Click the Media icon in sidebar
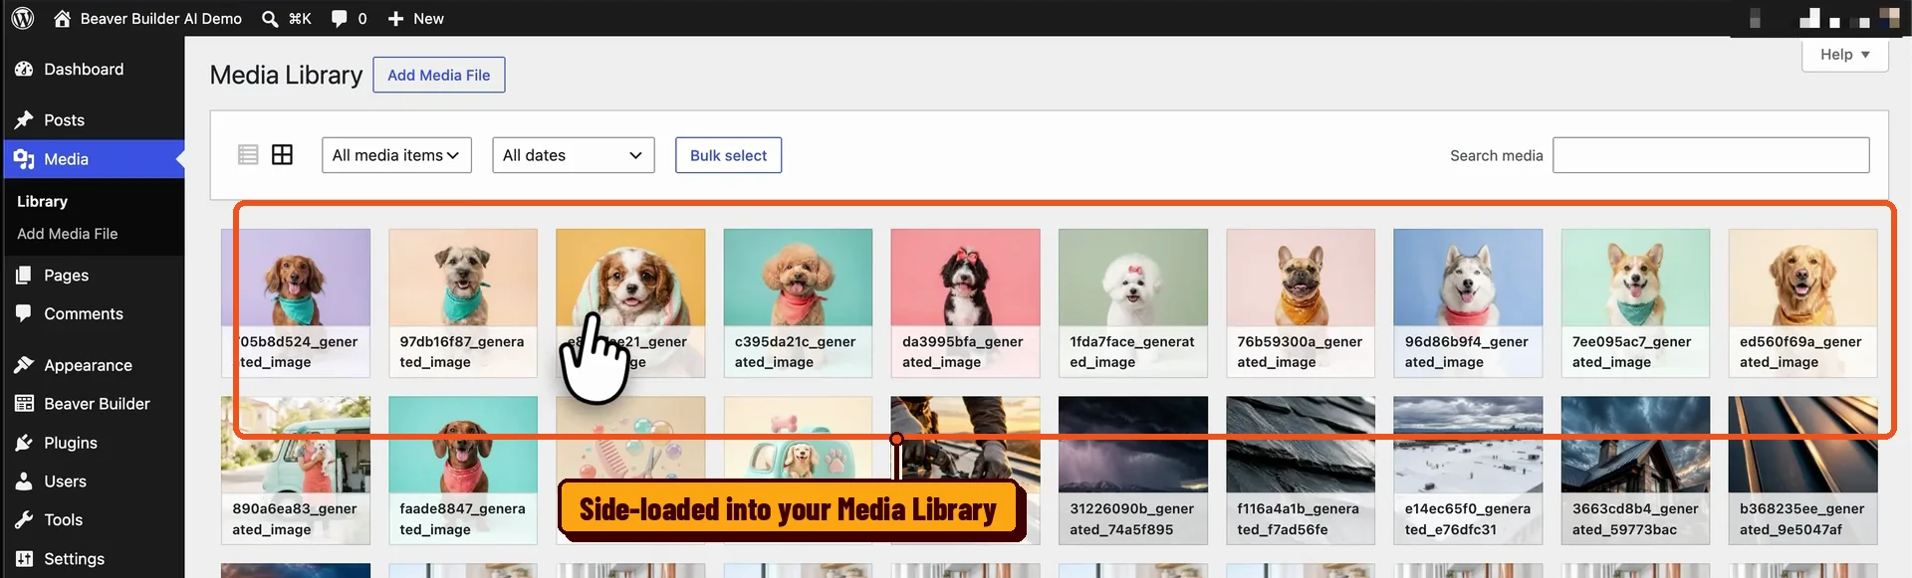 click(x=24, y=159)
